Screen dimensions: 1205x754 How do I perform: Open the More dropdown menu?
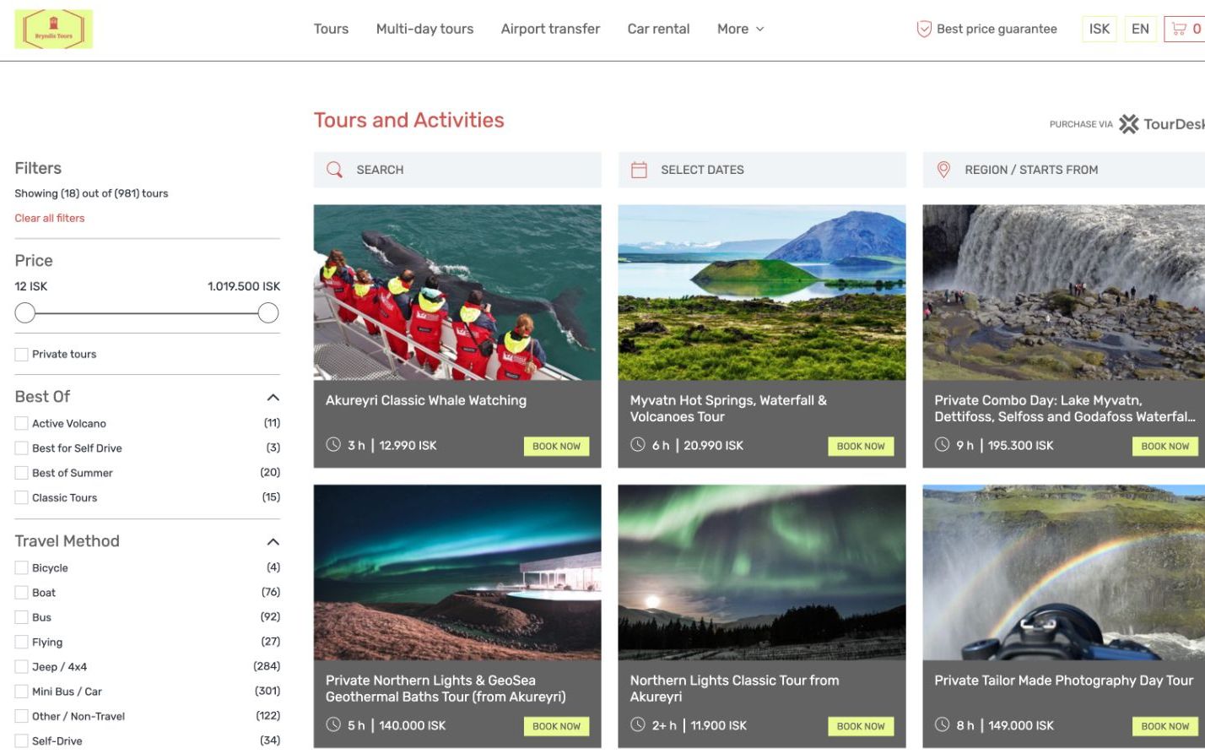pyautogui.click(x=740, y=29)
